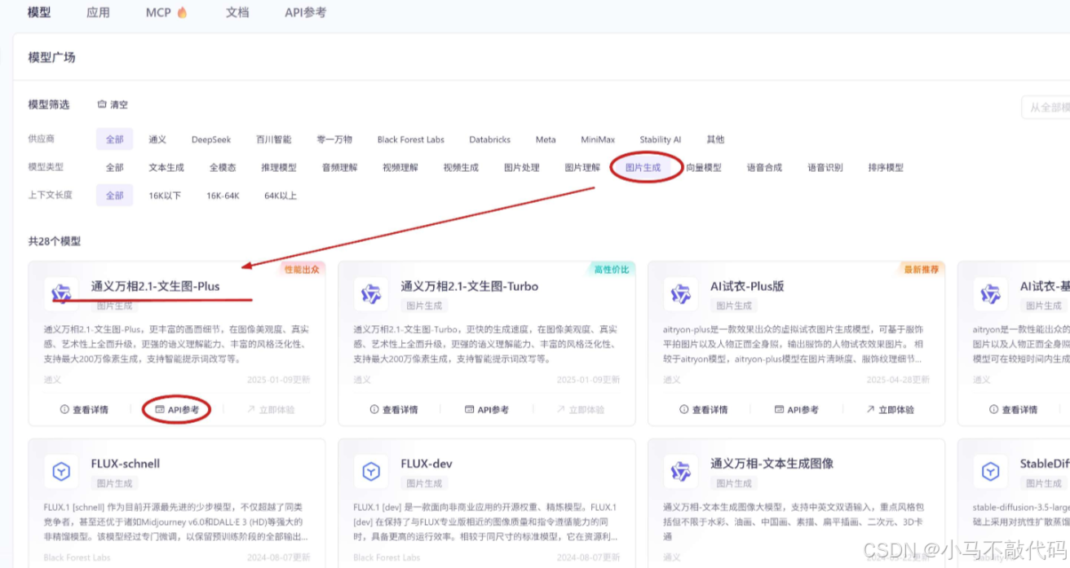Filter models by Stability AI supplier

[660, 139]
